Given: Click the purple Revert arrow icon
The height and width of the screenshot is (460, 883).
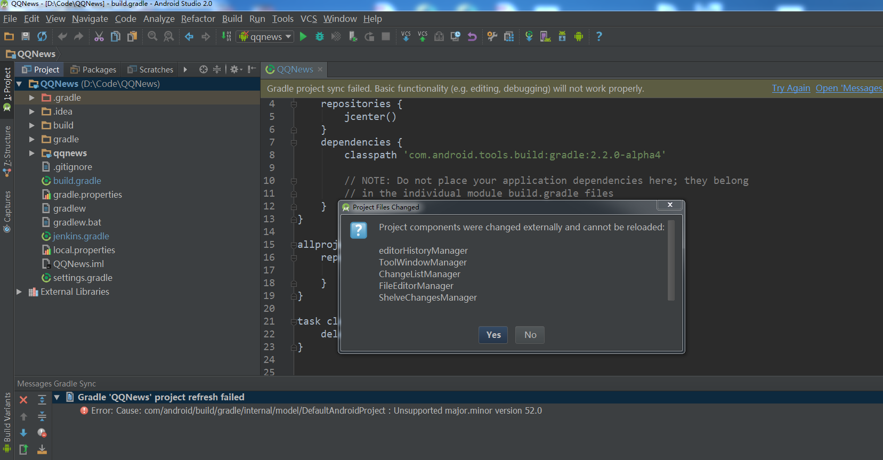Looking at the screenshot, I should tap(472, 36).
